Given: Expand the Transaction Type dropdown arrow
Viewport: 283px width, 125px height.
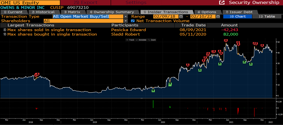Looking at the screenshot, I should point(126,17).
